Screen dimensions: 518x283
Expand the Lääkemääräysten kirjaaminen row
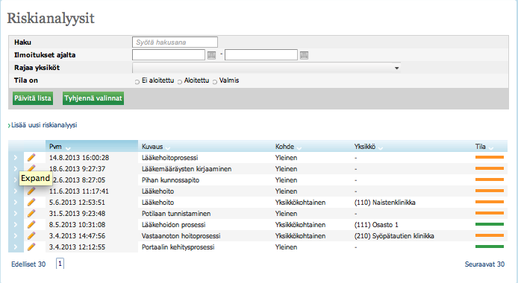16,168
